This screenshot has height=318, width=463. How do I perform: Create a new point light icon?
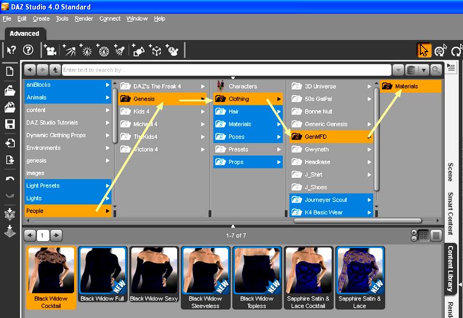86,50
